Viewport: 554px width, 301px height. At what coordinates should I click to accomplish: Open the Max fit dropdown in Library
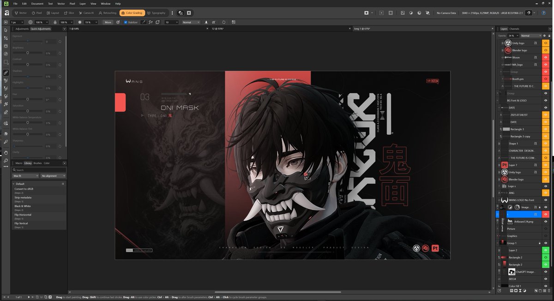pyautogui.click(x=26, y=176)
